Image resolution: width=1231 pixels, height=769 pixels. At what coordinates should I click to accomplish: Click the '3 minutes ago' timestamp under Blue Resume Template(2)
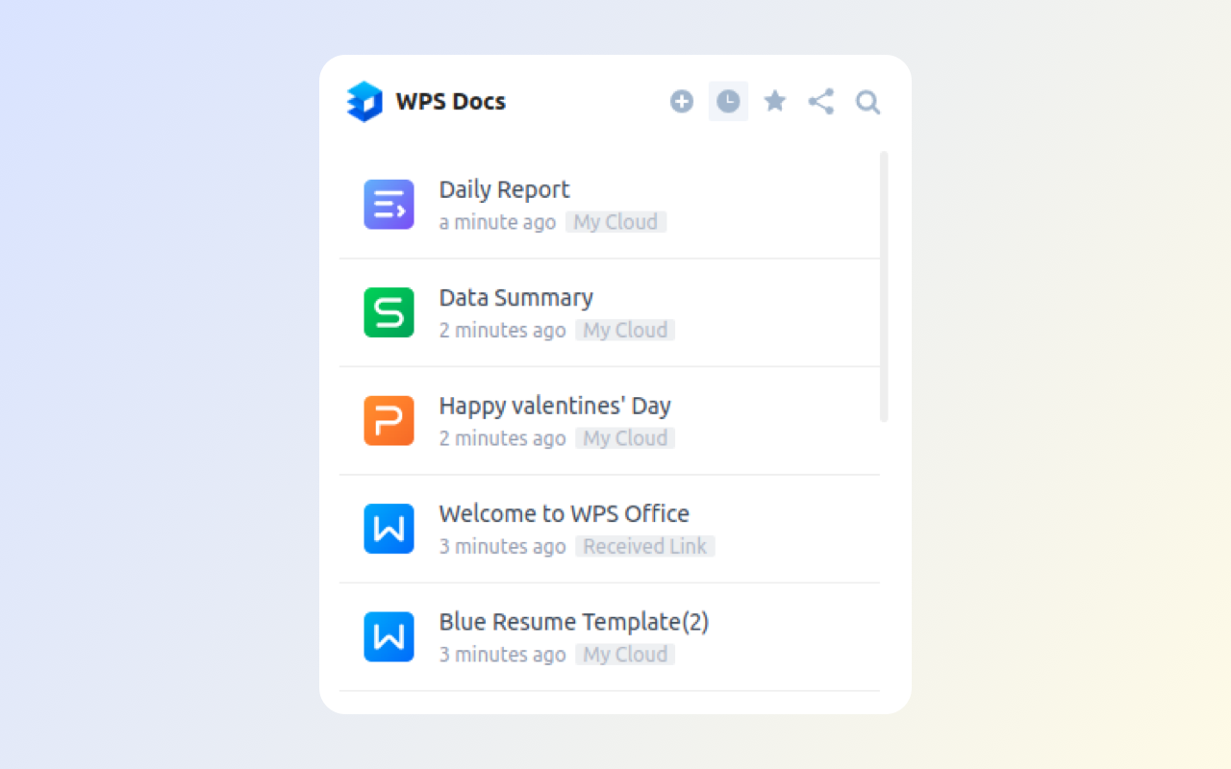pyautogui.click(x=502, y=655)
